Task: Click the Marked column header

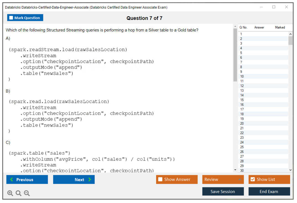Action: click(x=280, y=27)
